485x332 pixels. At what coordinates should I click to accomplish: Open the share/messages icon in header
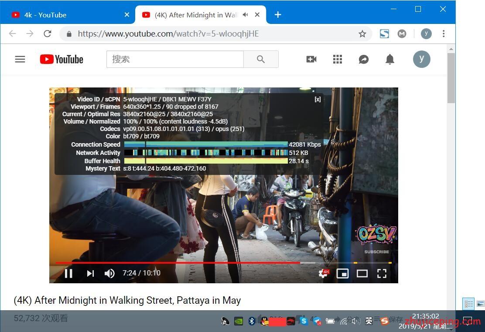pyautogui.click(x=364, y=59)
